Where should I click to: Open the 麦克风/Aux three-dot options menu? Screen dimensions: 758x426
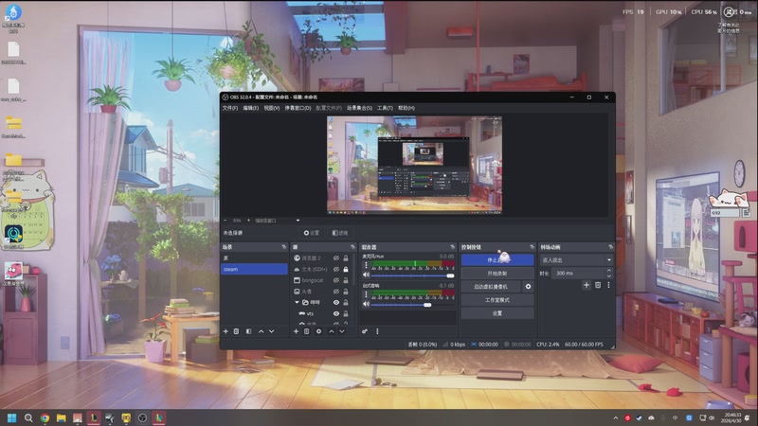tap(366, 265)
